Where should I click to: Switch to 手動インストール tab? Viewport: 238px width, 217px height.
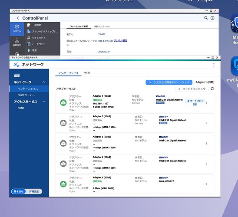[x=102, y=26]
